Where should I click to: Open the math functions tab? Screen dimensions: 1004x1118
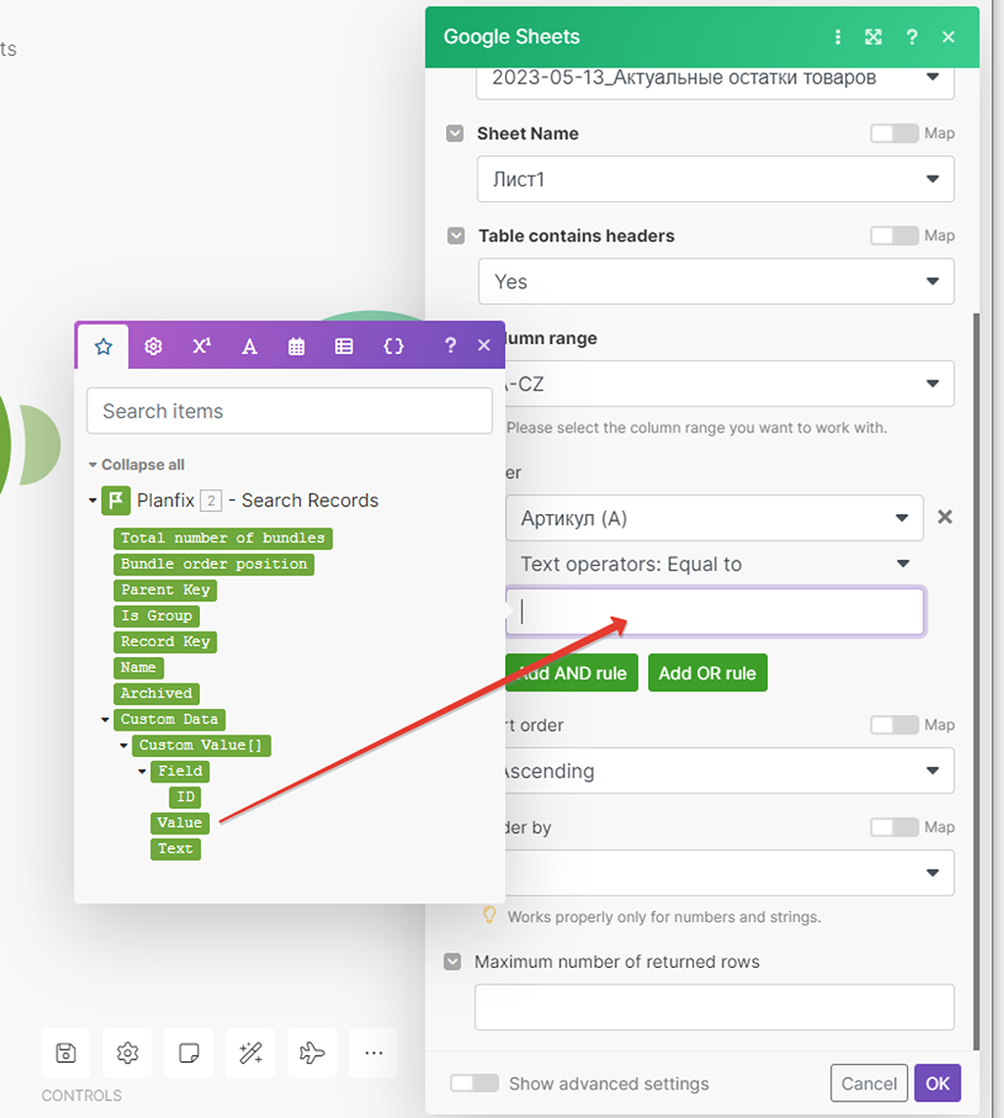pyautogui.click(x=202, y=346)
